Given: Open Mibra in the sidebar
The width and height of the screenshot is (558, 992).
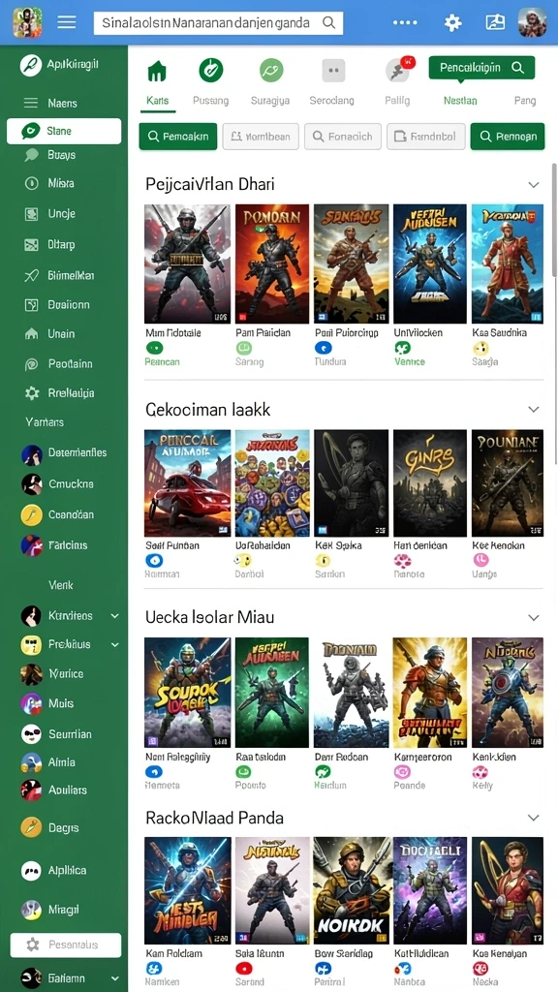Looking at the screenshot, I should click(x=61, y=183).
